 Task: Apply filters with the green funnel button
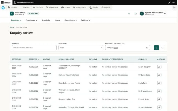pyautogui.click(x=156, y=48)
